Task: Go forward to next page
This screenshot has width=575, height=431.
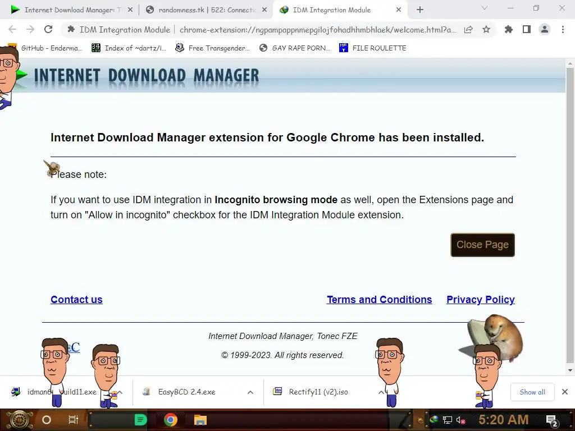Action: [30, 29]
